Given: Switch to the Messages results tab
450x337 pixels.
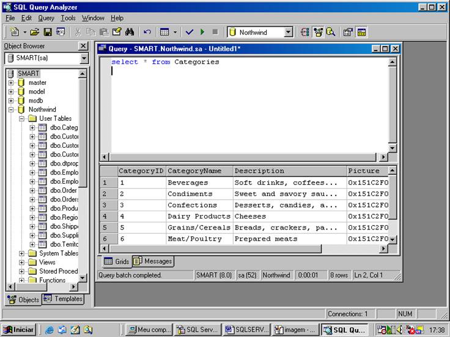Looking at the screenshot, I should click(x=153, y=261).
